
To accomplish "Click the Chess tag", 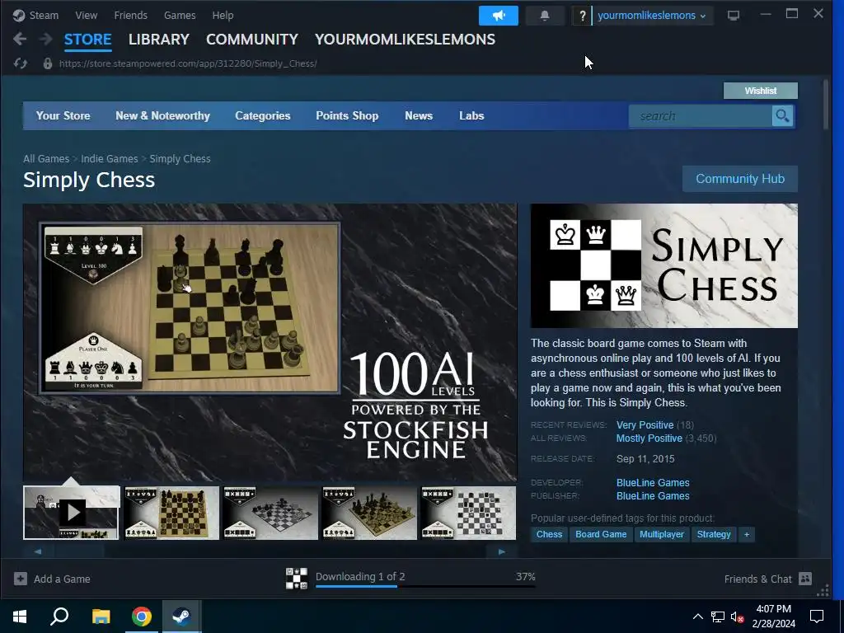I will [x=549, y=534].
